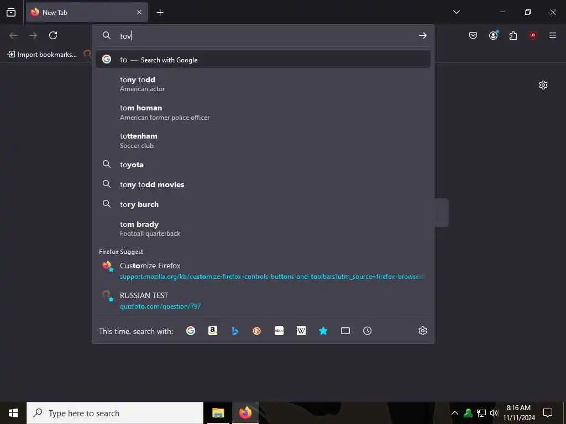Open the Customize Firefox suggestion
This screenshot has width=566, height=424.
point(263,271)
